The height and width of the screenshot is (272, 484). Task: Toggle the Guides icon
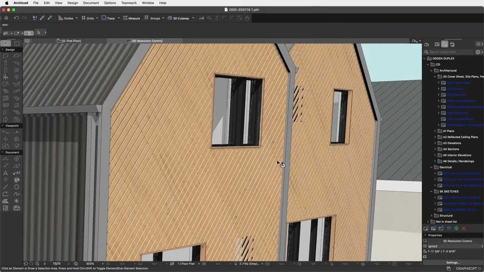pyautogui.click(x=60, y=18)
